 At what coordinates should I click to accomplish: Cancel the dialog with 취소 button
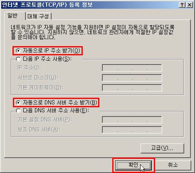[x=173, y=165]
